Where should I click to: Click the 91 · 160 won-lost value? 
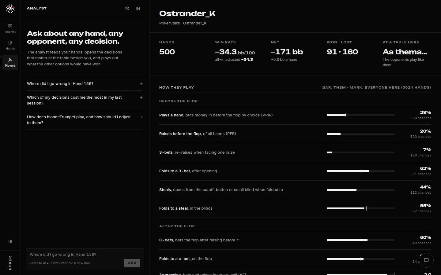coord(342,52)
